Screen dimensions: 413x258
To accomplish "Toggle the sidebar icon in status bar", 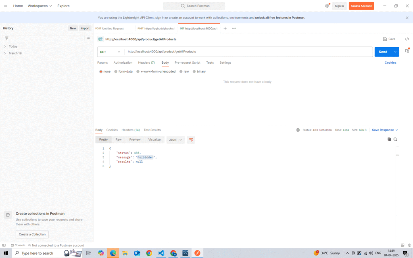I will [x=4, y=245].
